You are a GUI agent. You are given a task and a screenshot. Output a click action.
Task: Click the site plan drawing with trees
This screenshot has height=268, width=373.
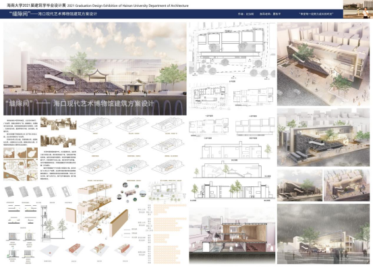pyautogui.click(x=233, y=49)
